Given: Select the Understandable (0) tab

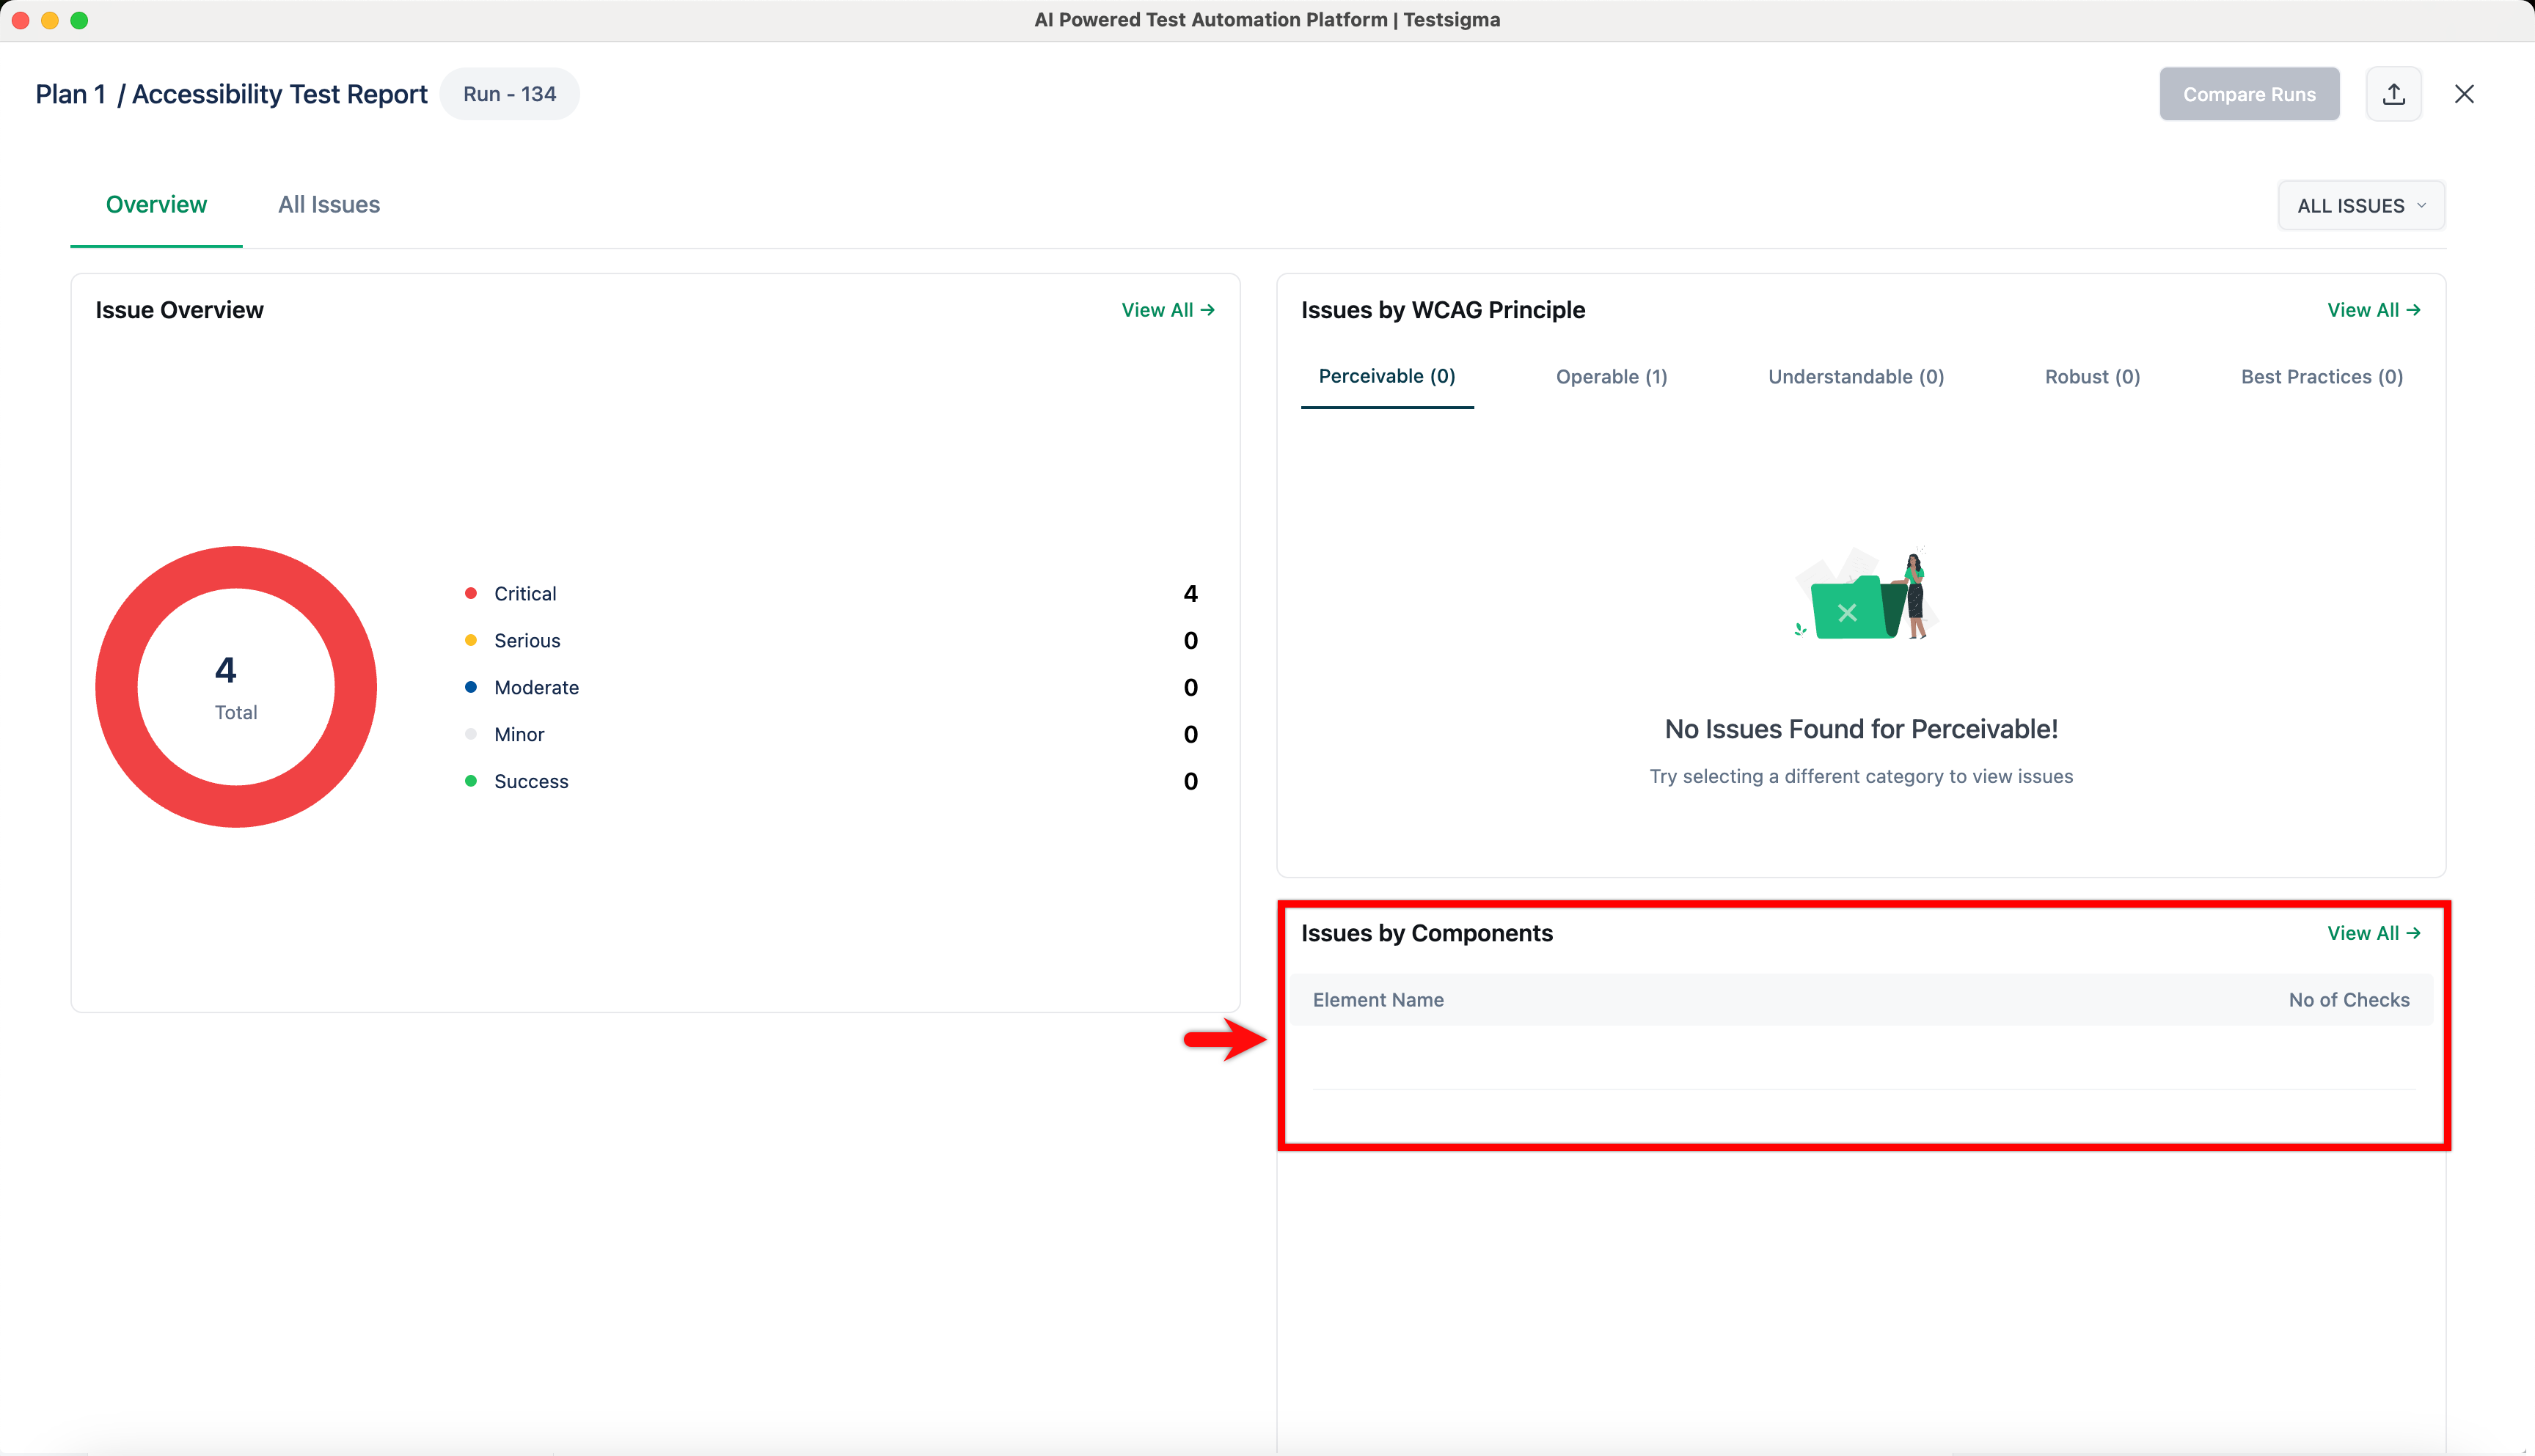Looking at the screenshot, I should (x=1856, y=377).
